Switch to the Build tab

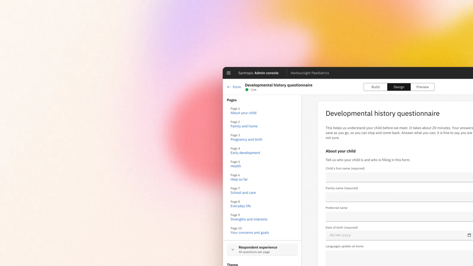375,87
